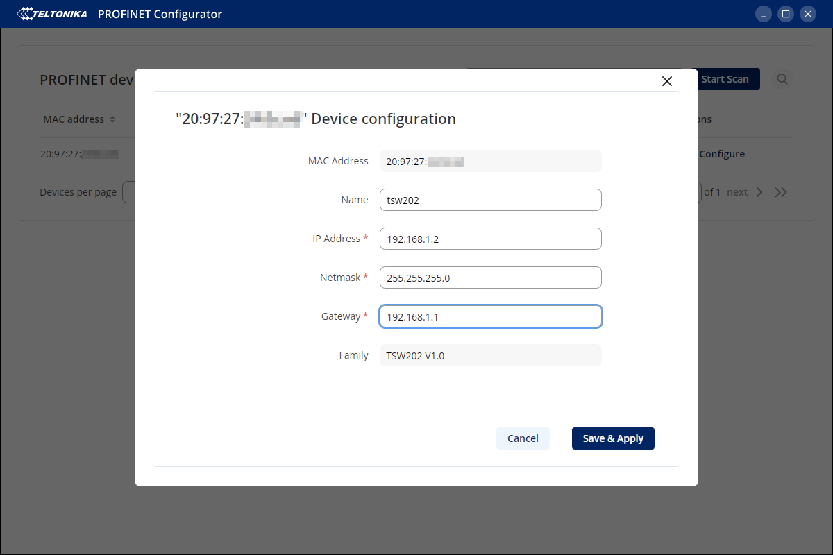Cancel the device configuration changes
Image resolution: width=833 pixels, height=555 pixels.
523,438
